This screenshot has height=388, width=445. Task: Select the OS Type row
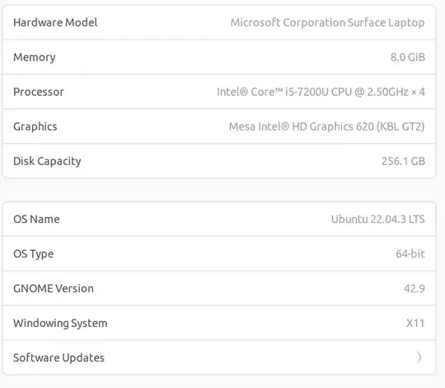[219, 253]
